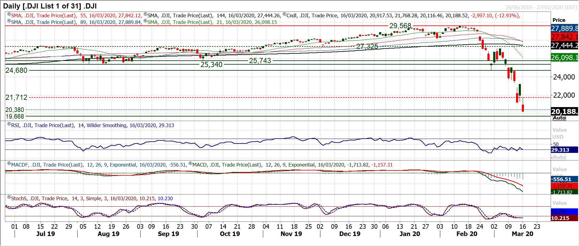This screenshot has width=579, height=246.
Task: Click the 20,188 last price tag
Action: pyautogui.click(x=565, y=112)
